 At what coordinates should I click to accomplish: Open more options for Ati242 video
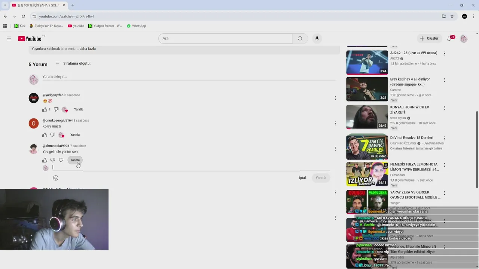(444, 54)
